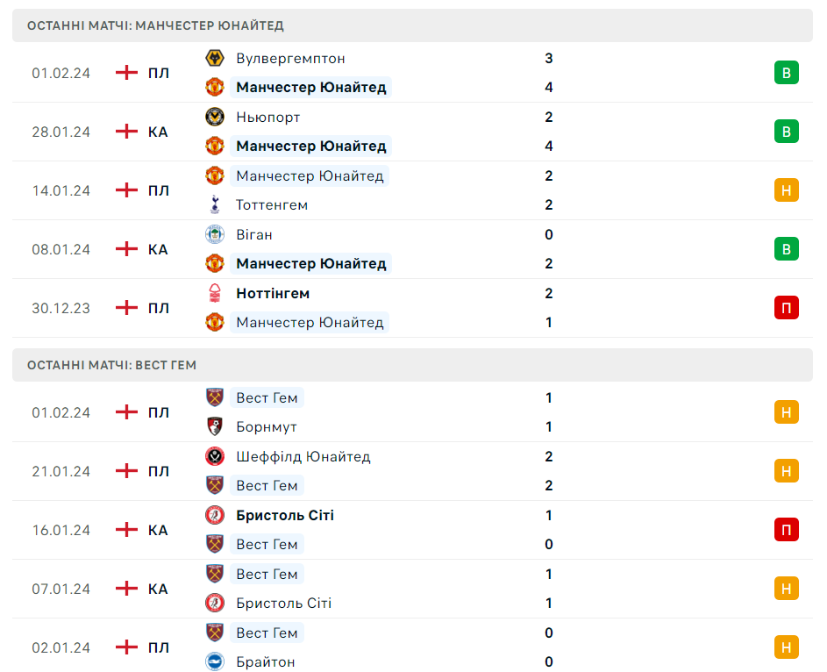The height and width of the screenshot is (672, 827).
Task: Click the green win badge for Newport match
Action: click(x=787, y=132)
